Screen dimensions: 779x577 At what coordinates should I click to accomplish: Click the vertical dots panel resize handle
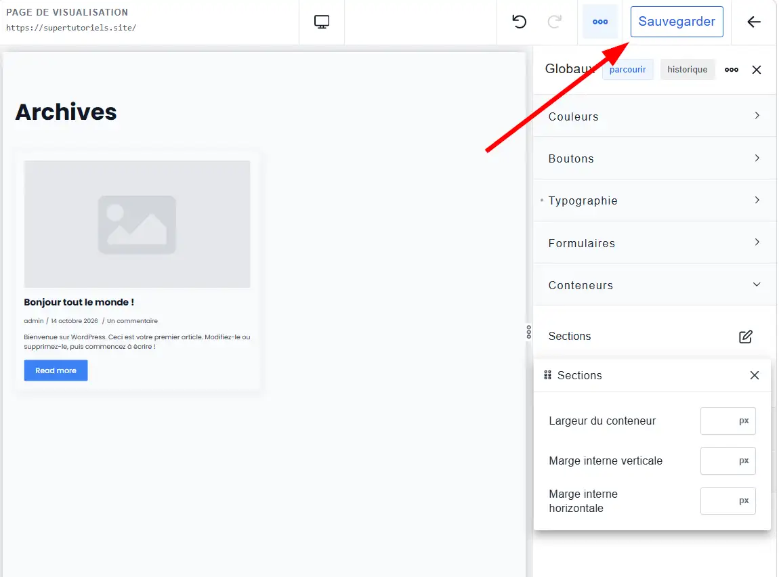528,332
